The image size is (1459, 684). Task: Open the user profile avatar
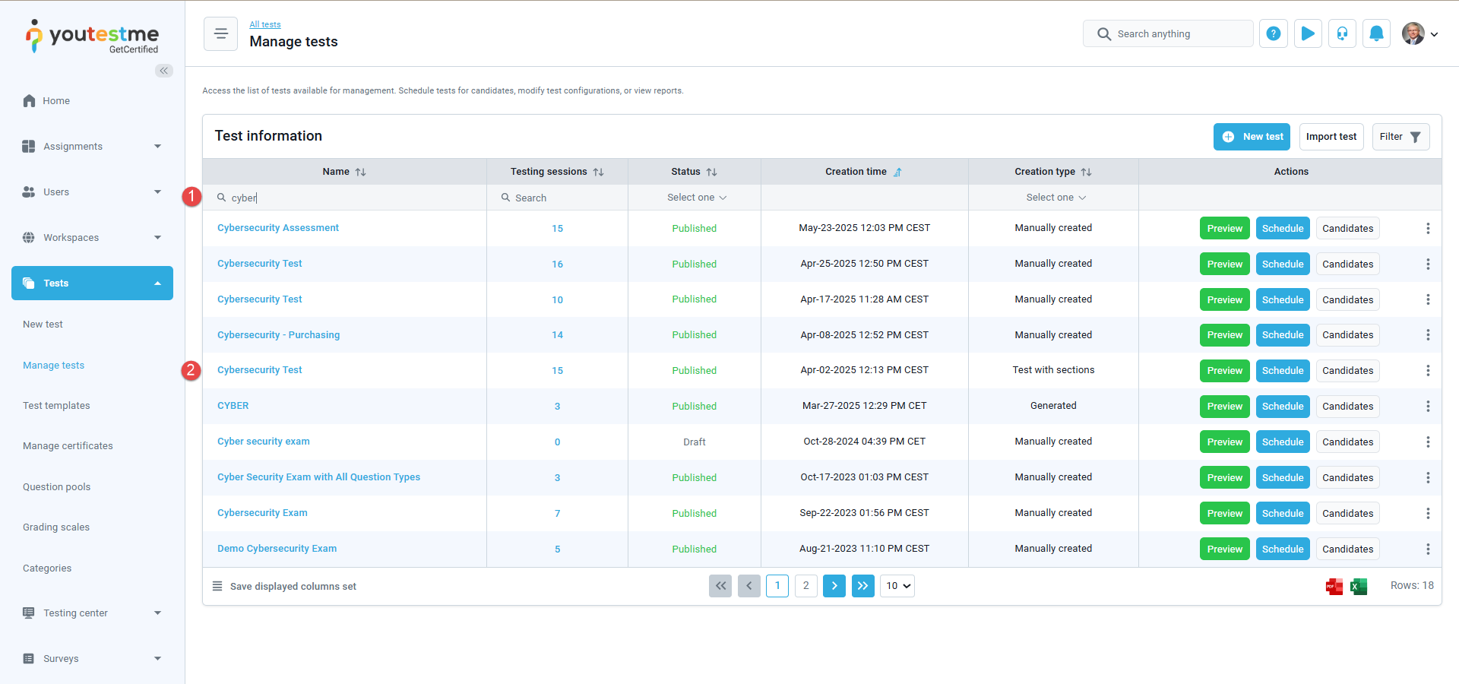(1413, 33)
